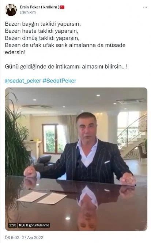The height and width of the screenshot is (243, 151).
Task: Open the three-dot more options menu
Action: [x=145, y=7]
